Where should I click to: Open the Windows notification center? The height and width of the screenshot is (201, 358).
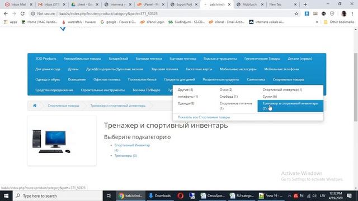[349, 196]
